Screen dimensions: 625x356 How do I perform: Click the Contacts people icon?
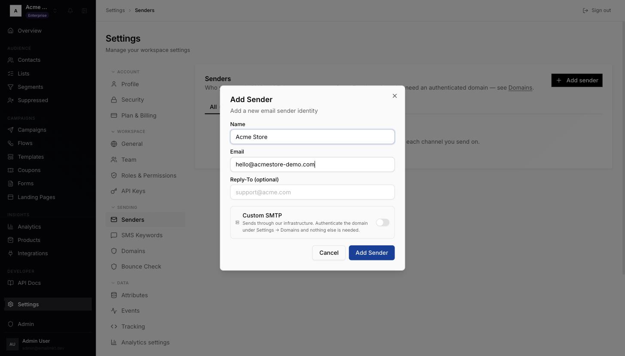[x=11, y=60]
